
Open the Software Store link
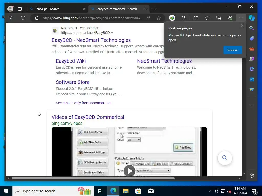(72, 82)
